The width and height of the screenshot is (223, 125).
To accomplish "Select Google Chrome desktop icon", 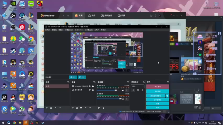I will [31, 41].
